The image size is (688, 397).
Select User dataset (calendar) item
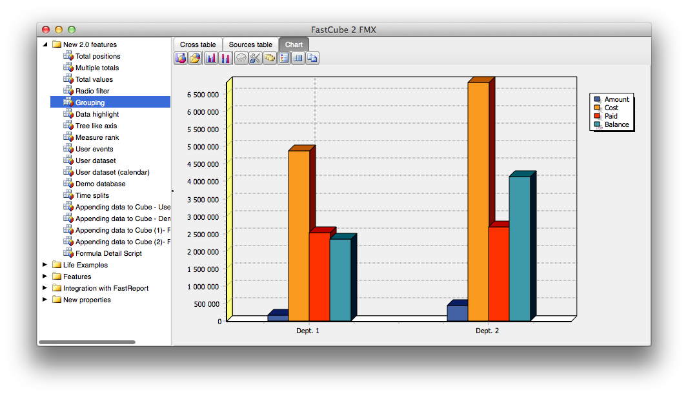112,172
